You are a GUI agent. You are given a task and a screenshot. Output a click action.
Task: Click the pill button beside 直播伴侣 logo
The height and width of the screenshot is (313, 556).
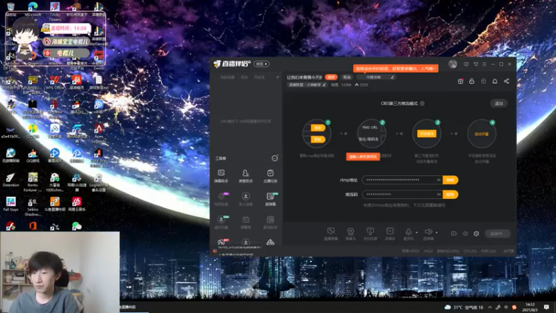(262, 64)
